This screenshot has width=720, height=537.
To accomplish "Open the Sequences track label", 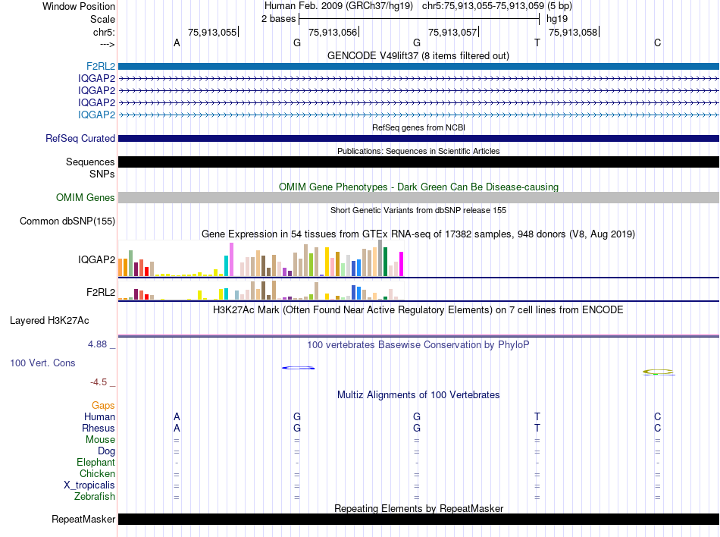I will click(90, 162).
